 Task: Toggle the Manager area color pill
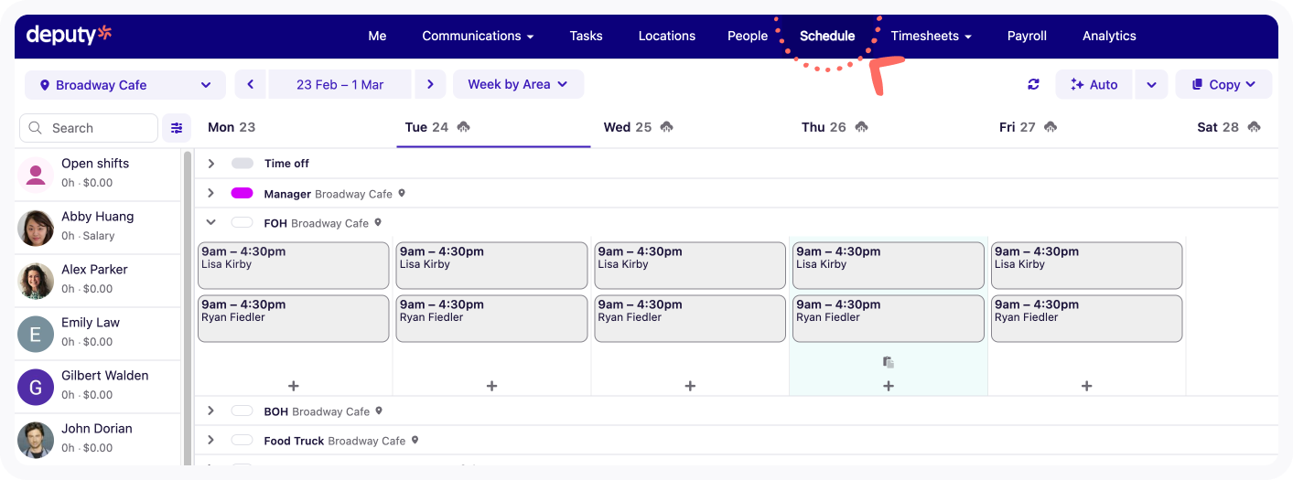pos(242,194)
